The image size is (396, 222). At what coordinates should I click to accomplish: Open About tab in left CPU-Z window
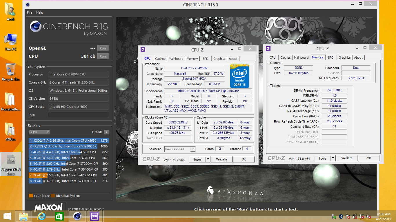(233, 59)
